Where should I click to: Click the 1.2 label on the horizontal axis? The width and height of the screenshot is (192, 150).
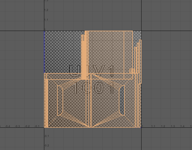163,126
